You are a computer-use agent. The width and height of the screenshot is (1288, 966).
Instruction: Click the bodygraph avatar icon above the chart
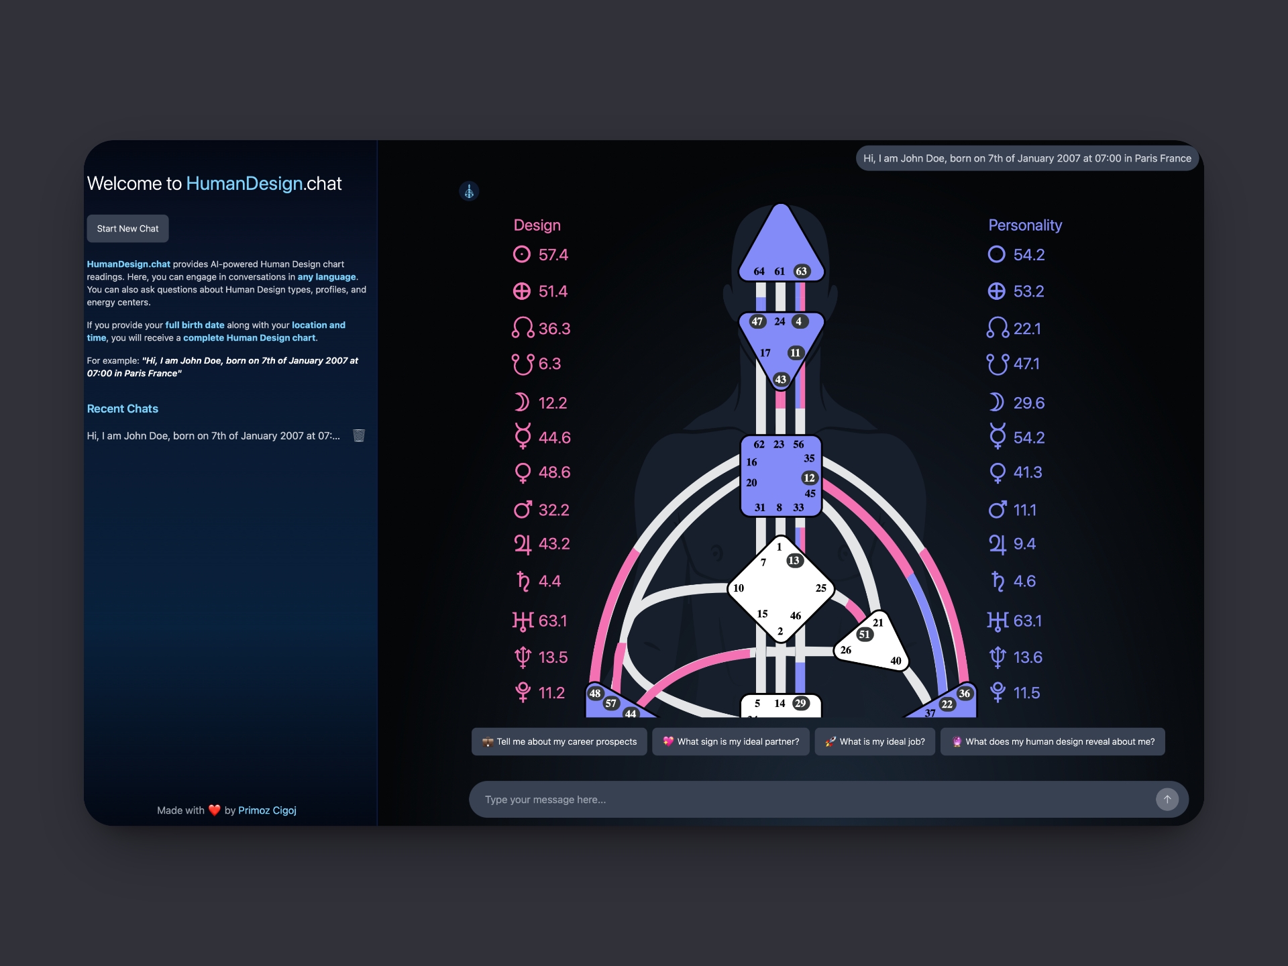(x=469, y=191)
